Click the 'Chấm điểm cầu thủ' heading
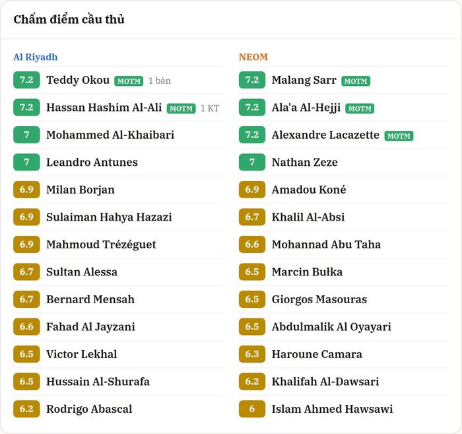The image size is (462, 434). tap(69, 19)
